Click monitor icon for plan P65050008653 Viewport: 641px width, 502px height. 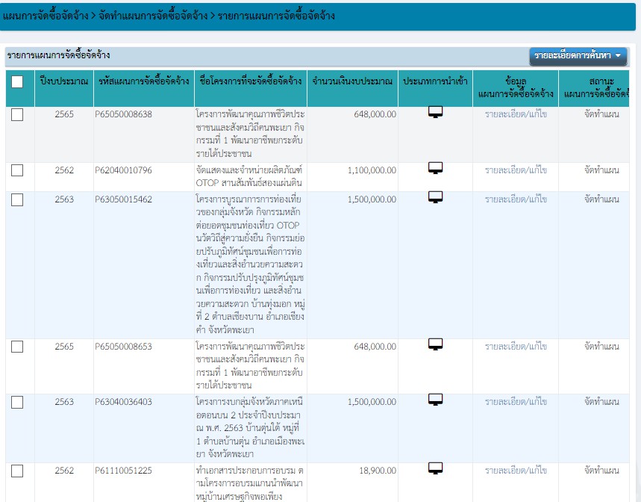[435, 344]
